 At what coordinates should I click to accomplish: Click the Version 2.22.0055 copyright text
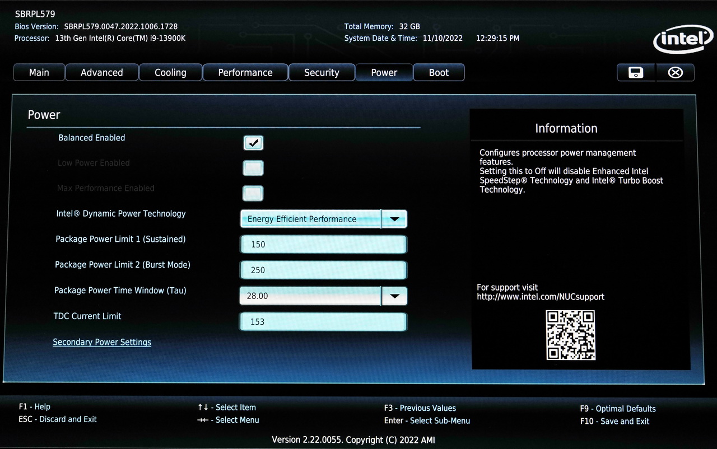coord(353,440)
